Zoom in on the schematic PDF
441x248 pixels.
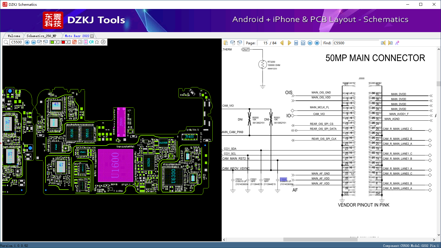coord(317,43)
